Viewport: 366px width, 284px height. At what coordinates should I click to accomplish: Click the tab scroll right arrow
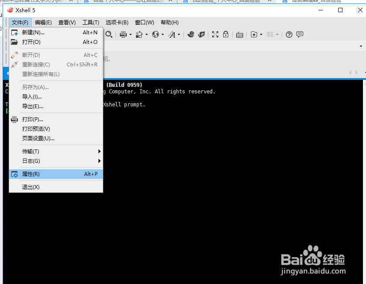[x=356, y=73]
